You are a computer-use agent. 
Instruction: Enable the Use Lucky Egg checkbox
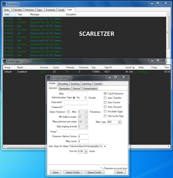[105, 116]
